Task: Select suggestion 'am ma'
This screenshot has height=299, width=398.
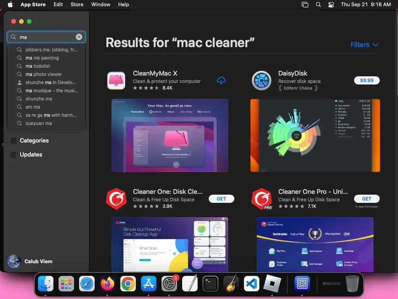Action: coord(47,107)
